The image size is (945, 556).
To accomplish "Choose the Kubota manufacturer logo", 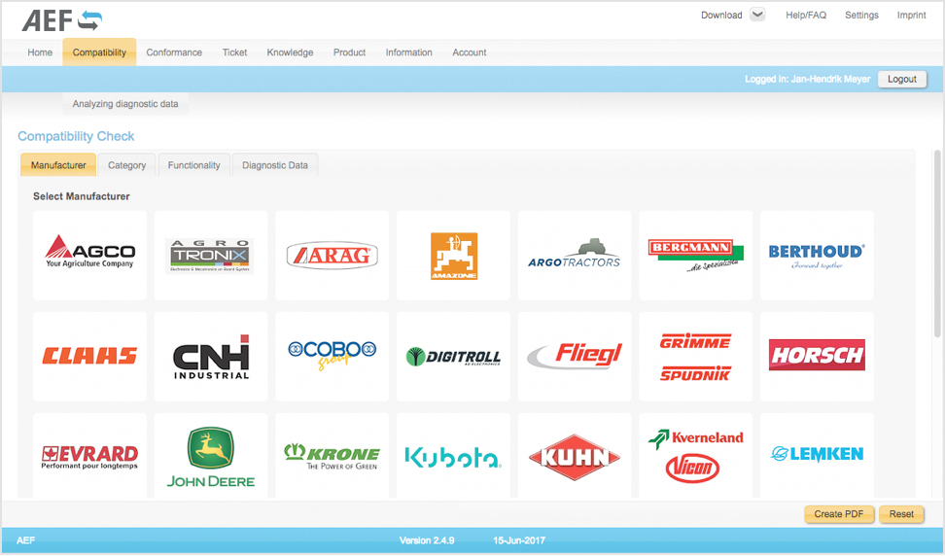I will tap(453, 456).
